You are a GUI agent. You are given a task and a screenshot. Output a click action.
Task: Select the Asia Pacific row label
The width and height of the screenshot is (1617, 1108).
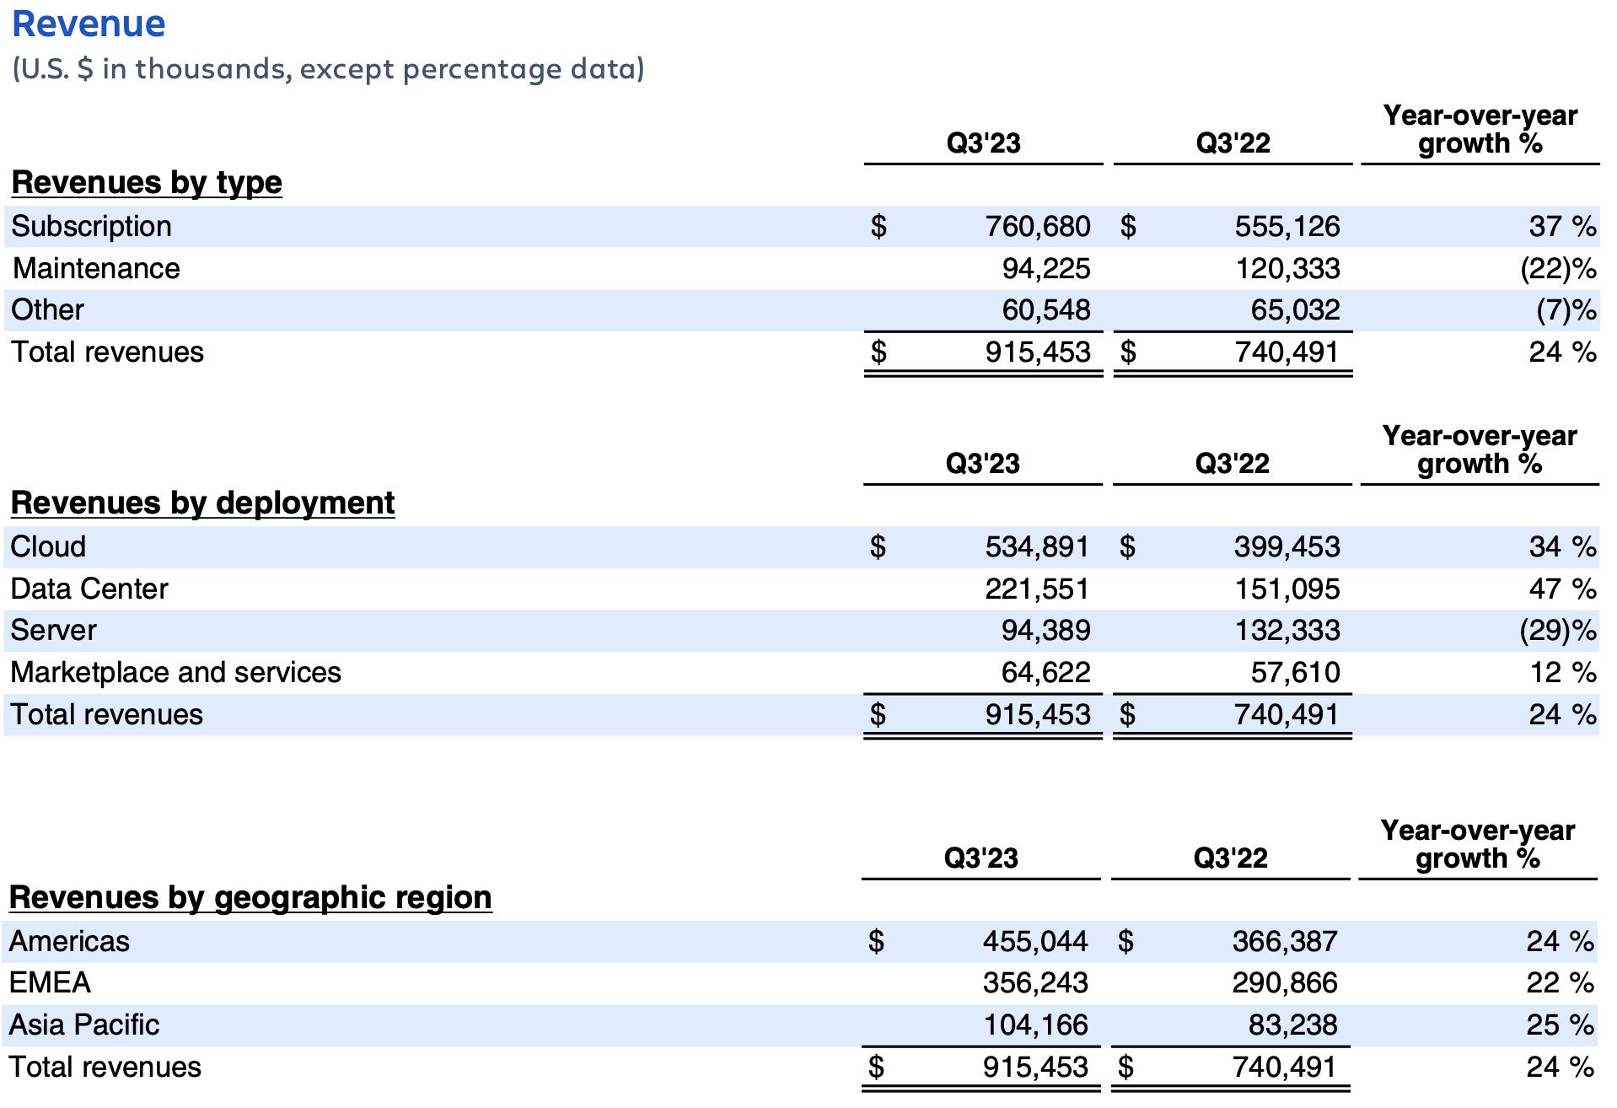click(84, 1025)
